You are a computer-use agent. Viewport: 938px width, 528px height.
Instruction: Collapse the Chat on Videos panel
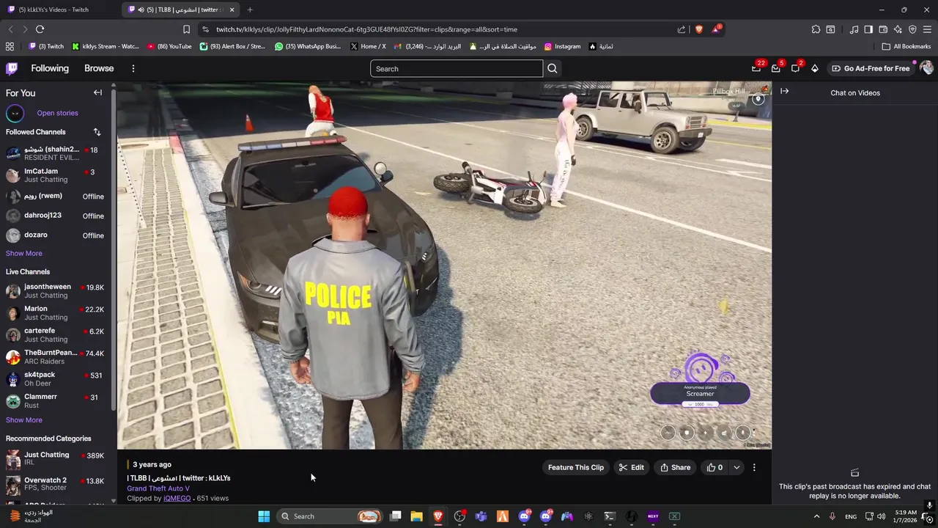(x=784, y=92)
